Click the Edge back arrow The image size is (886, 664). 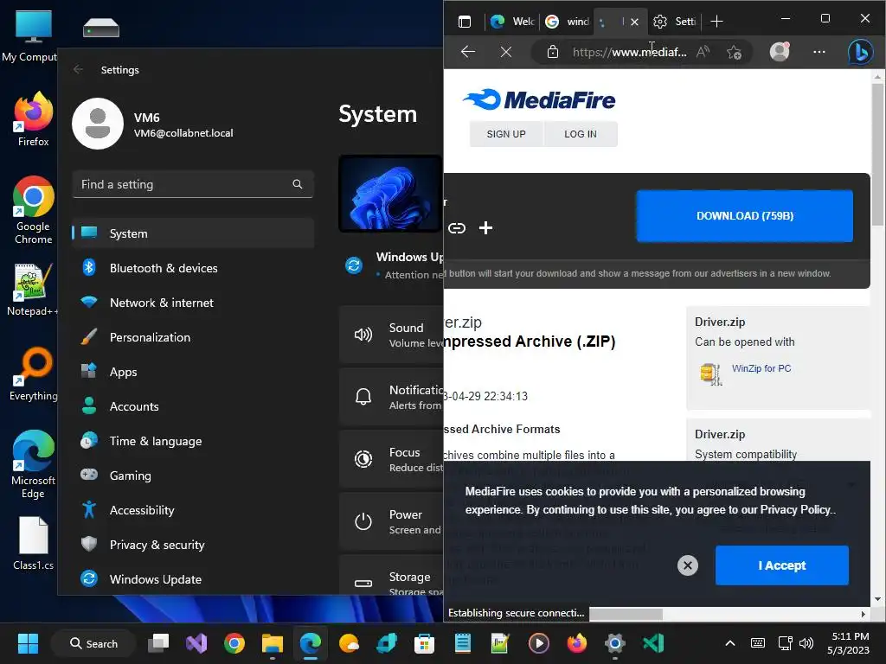pyautogui.click(x=468, y=52)
